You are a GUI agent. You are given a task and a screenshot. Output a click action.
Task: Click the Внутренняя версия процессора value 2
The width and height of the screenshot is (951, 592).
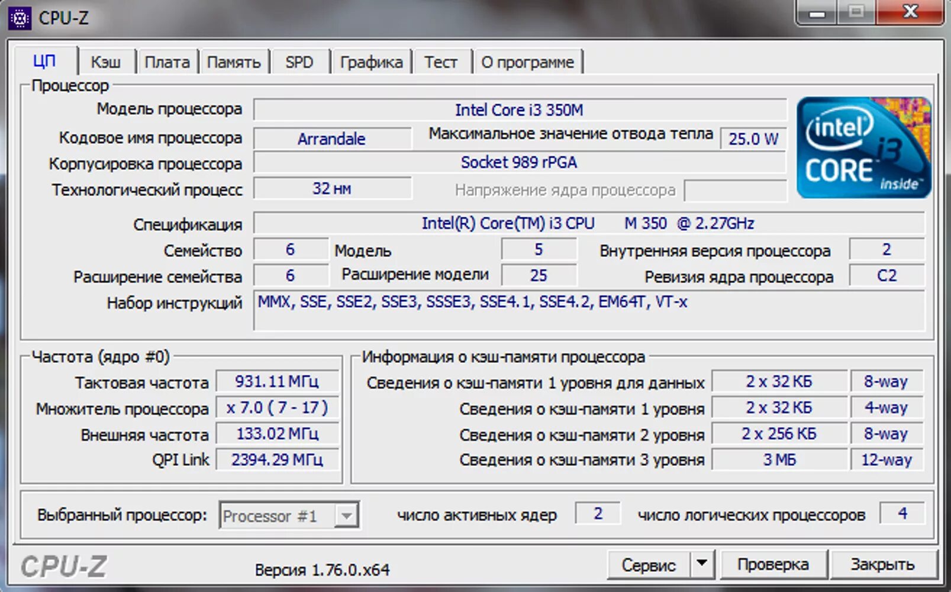coord(886,249)
